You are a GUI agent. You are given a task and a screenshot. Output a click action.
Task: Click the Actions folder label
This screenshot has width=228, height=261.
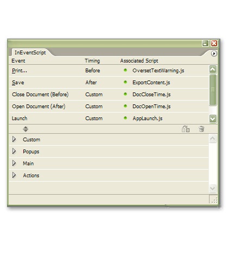pos(31,176)
